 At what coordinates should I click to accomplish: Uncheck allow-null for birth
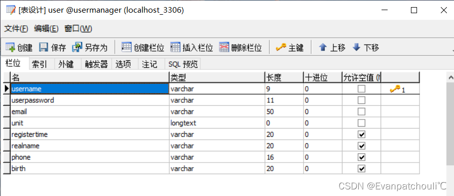[361, 169]
